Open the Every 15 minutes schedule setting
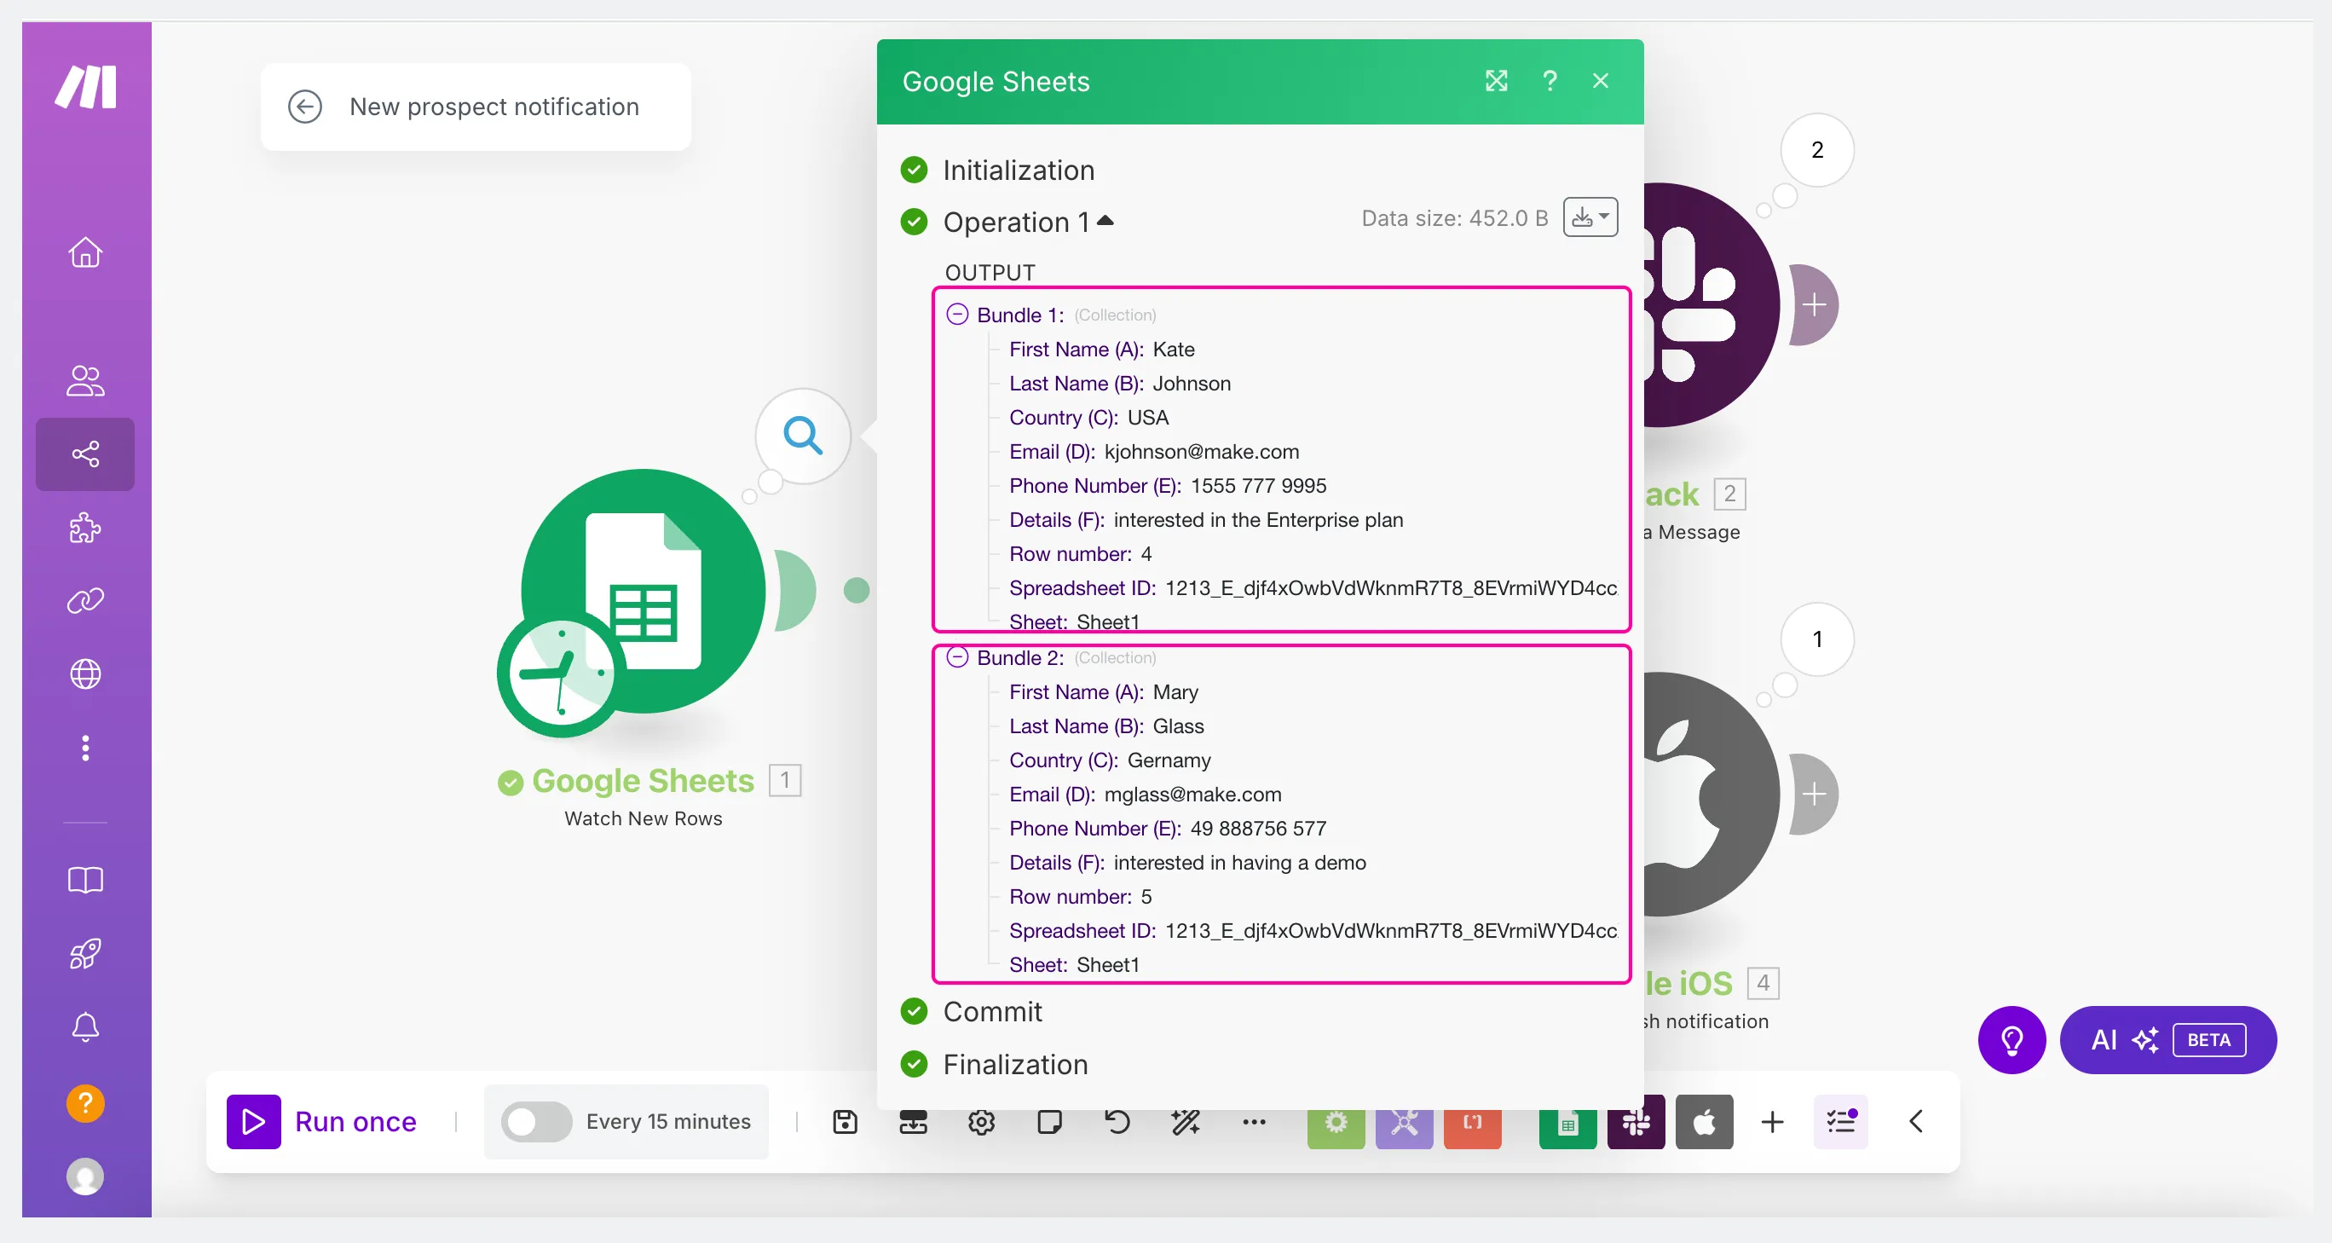Screen dimensions: 2332x1243 (x=668, y=1122)
